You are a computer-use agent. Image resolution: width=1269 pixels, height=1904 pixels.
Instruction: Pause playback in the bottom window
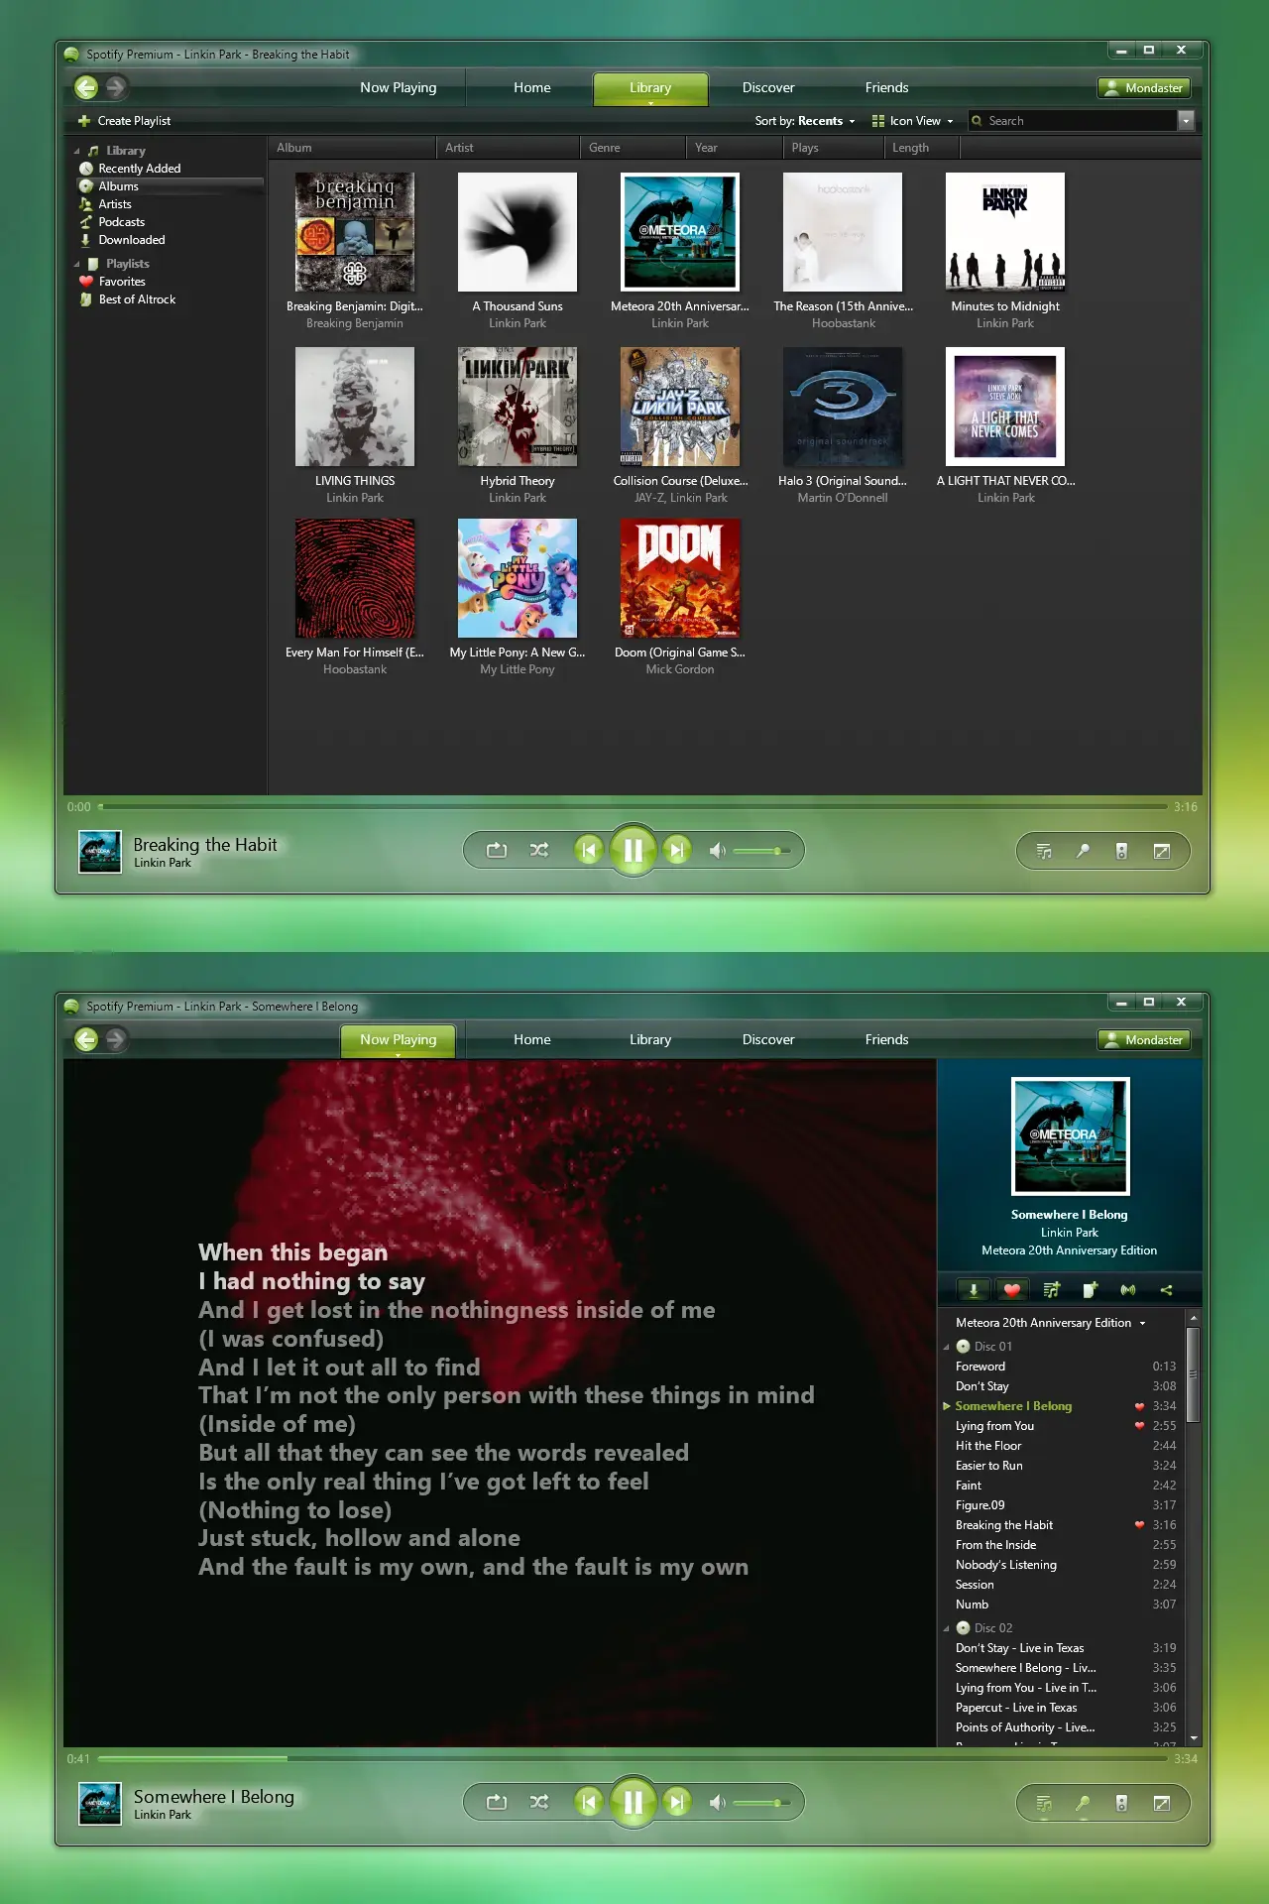[634, 1802]
